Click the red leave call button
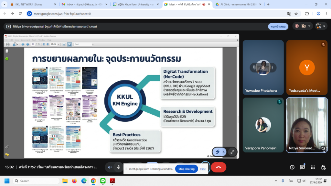This screenshot has height=186, width=331. click(x=219, y=167)
